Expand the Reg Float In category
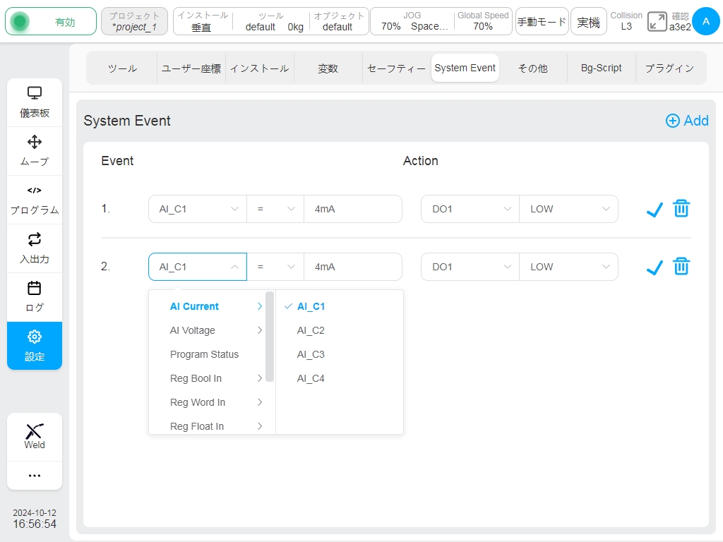Screen dimensions: 723x542 (x=212, y=426)
